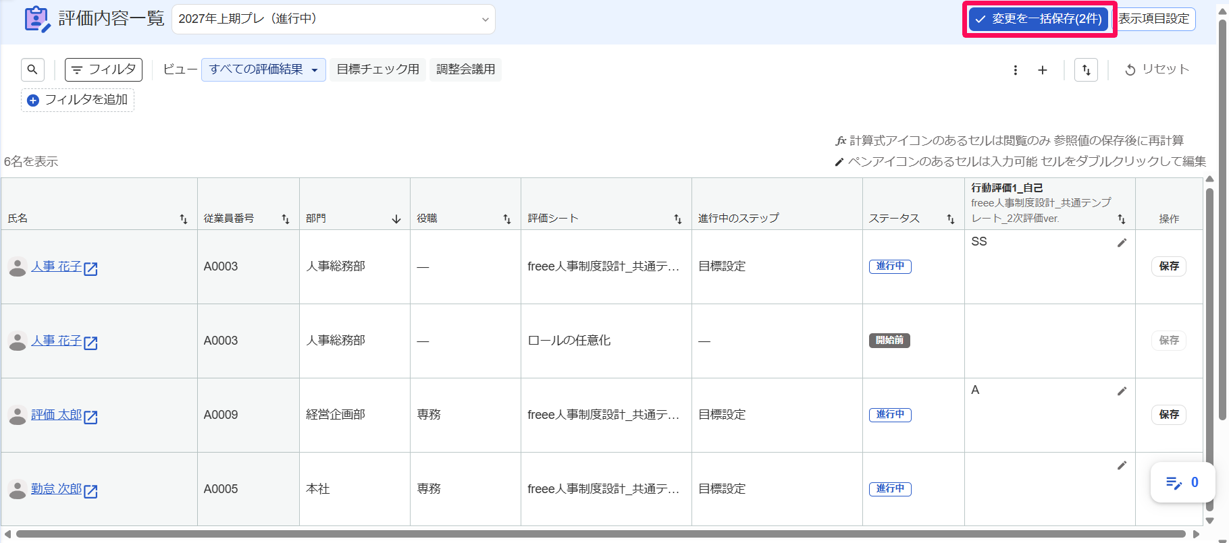The height and width of the screenshot is (543, 1229).
Task: Click フィルタを追加 to add a filter
Action: (x=78, y=100)
